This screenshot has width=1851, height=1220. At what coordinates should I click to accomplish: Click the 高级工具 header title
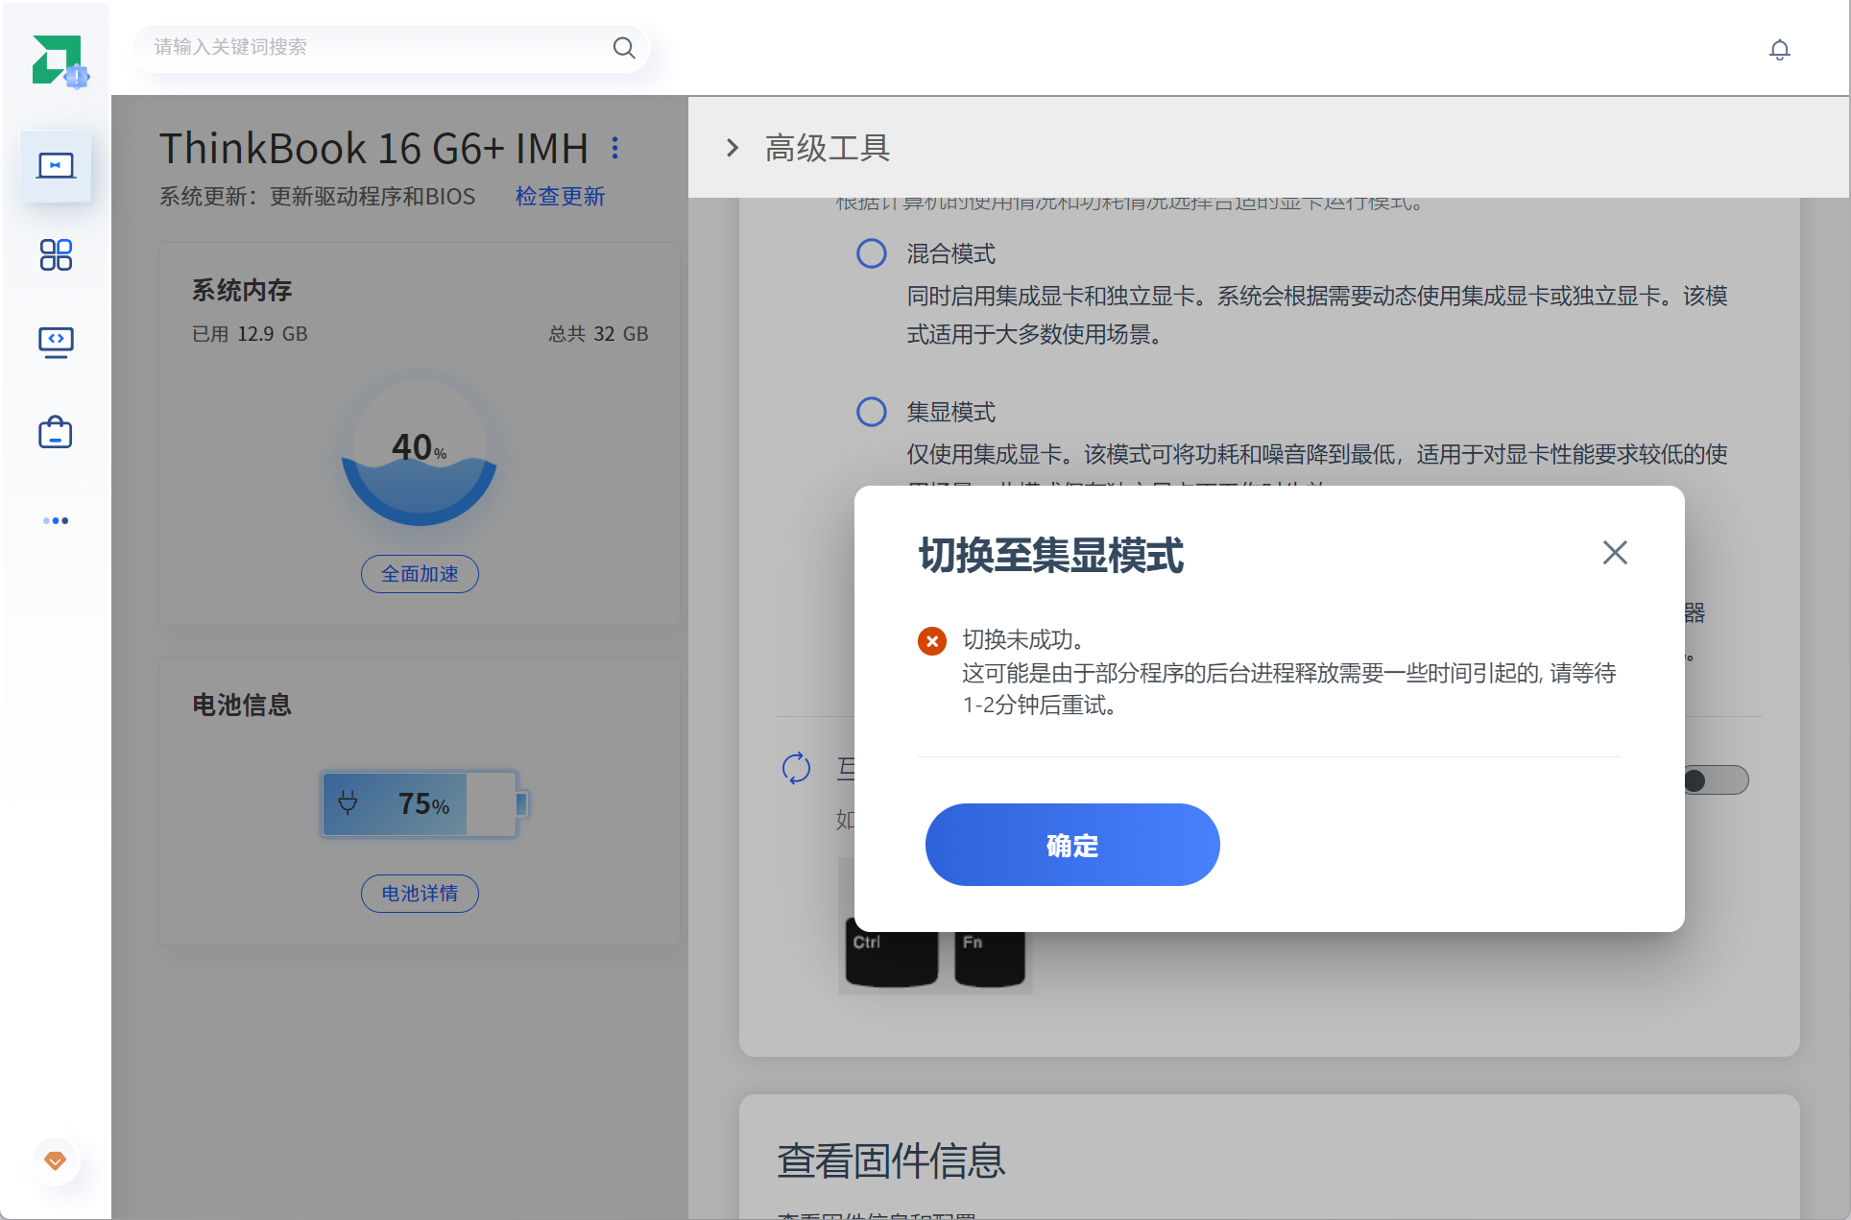click(x=828, y=148)
